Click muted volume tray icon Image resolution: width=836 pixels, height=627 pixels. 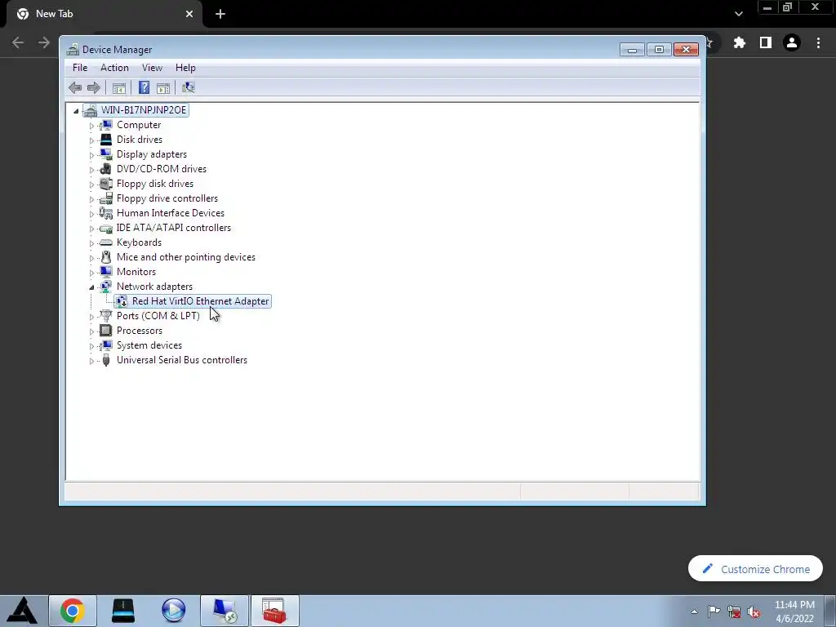(x=754, y=611)
